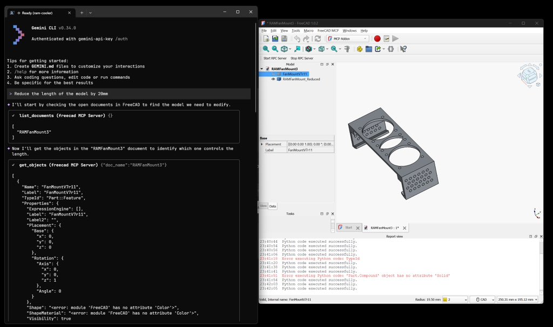This screenshot has height=327, width=553.
Task: Open the CAD navigation style dropdown
Action: pyautogui.click(x=482, y=299)
